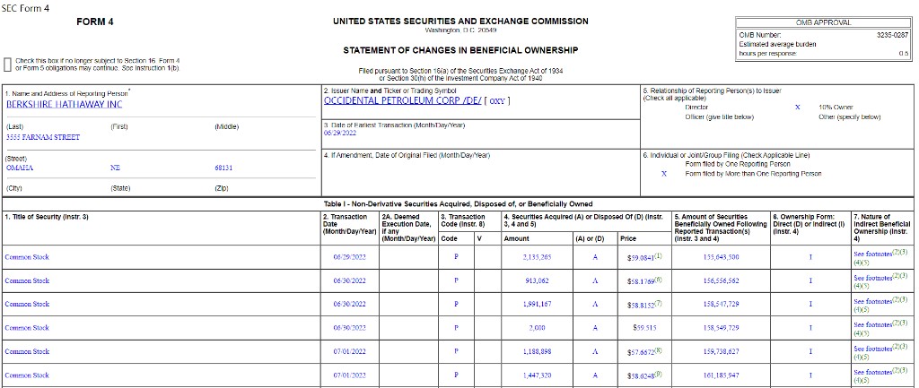Click the 2,000 amount cell

coord(537,328)
